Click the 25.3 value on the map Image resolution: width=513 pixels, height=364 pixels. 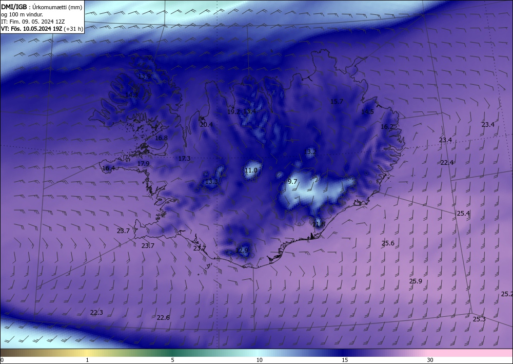[x=479, y=319]
